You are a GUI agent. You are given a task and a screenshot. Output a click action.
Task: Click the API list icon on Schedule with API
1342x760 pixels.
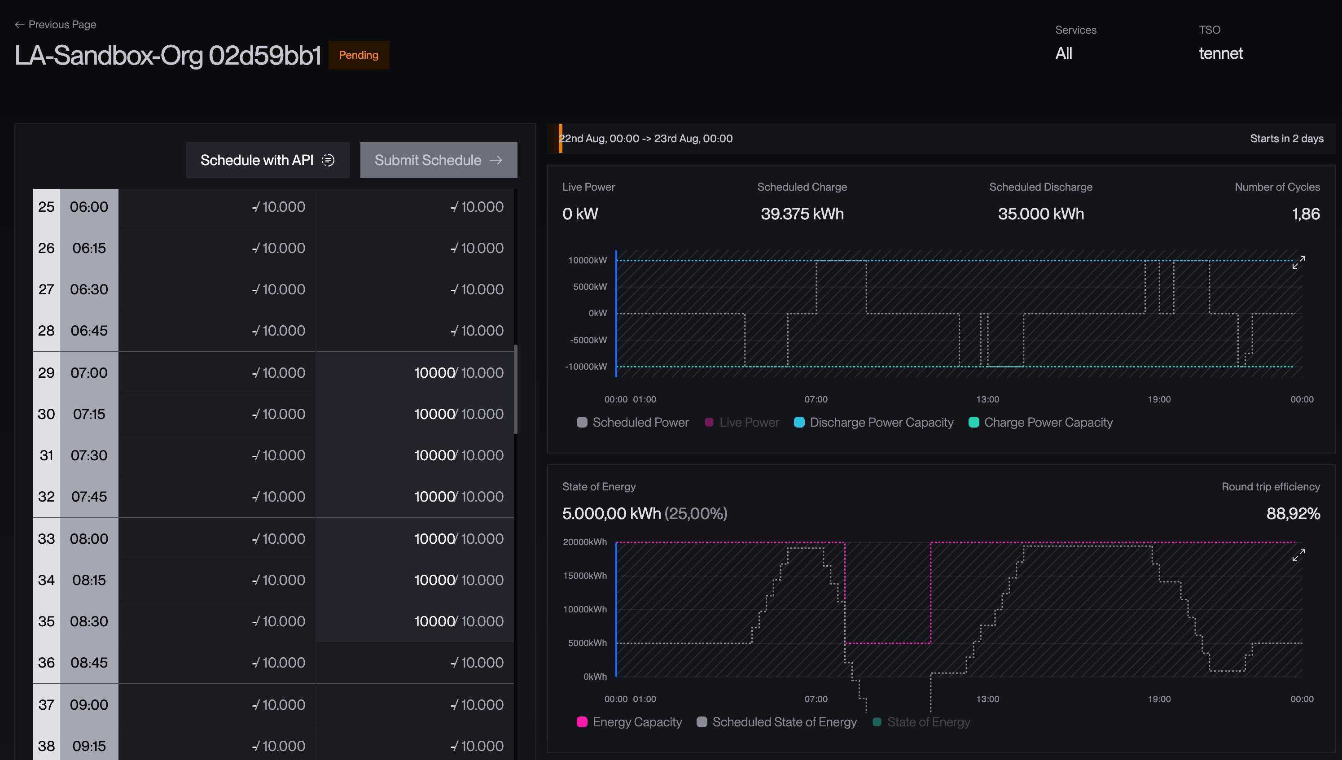click(328, 160)
